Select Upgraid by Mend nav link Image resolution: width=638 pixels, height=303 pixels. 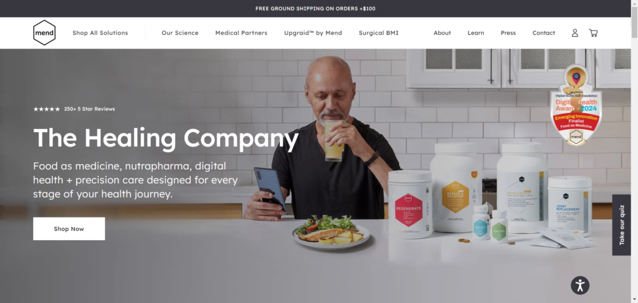(313, 33)
